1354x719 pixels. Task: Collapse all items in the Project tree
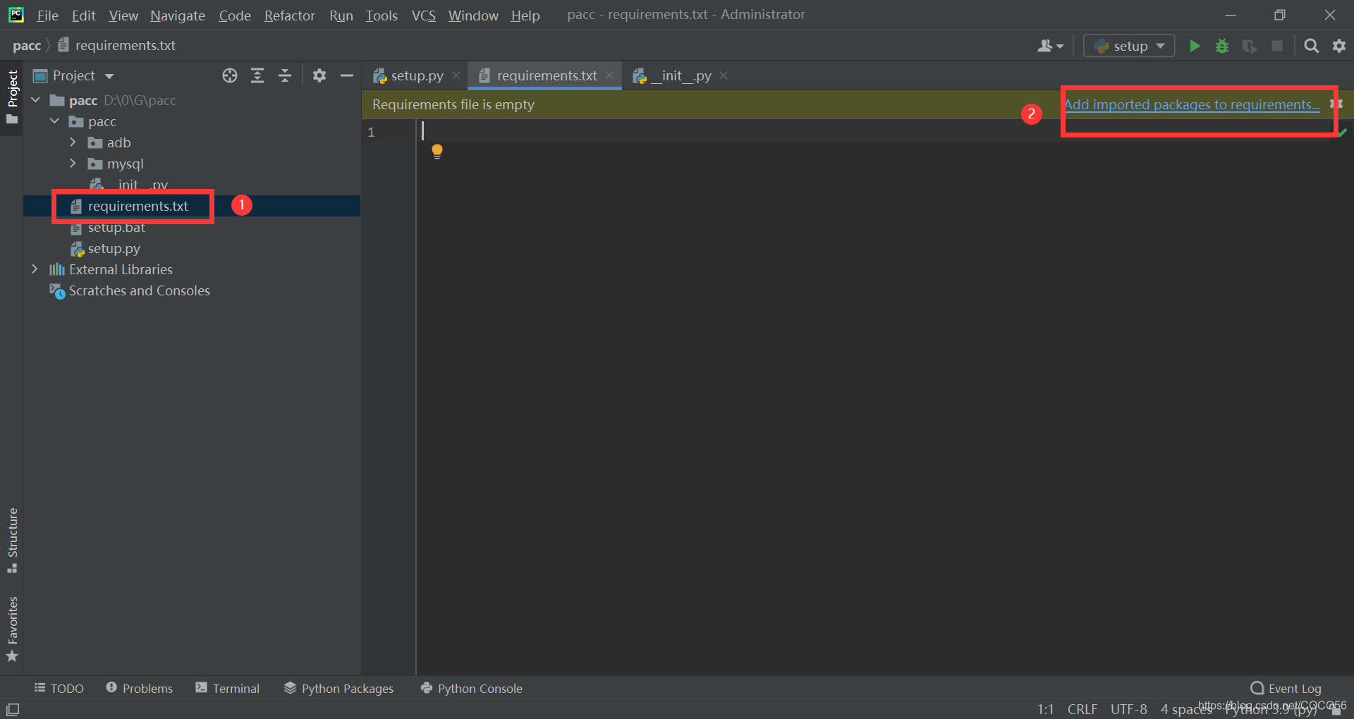point(285,75)
